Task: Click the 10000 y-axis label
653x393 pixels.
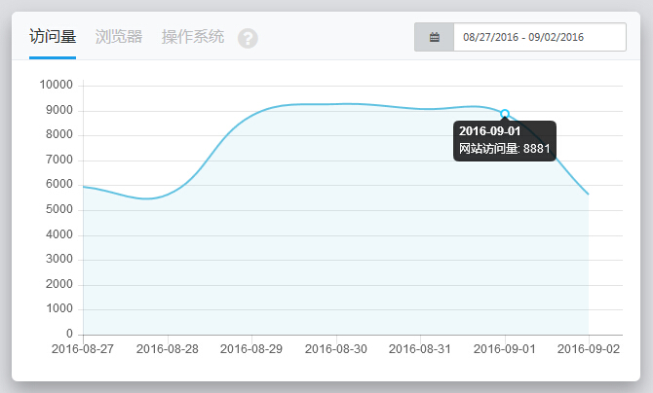Action: coord(56,86)
